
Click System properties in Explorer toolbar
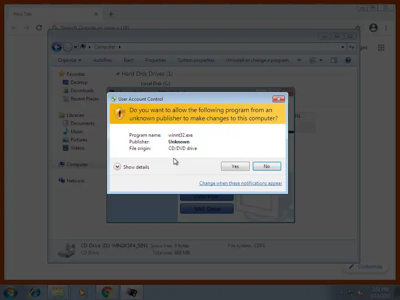pos(196,60)
